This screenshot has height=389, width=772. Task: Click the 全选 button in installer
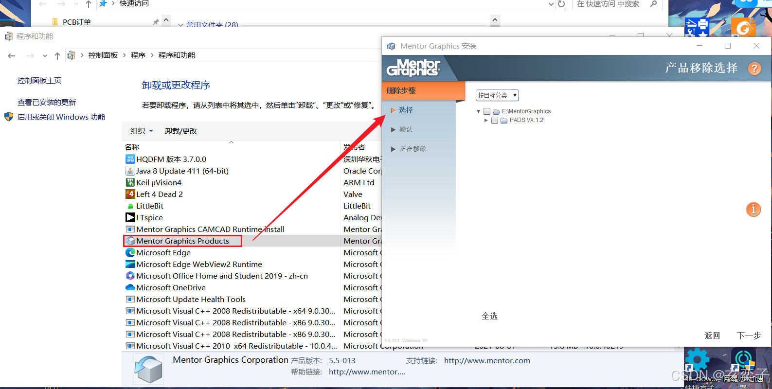[x=489, y=316]
